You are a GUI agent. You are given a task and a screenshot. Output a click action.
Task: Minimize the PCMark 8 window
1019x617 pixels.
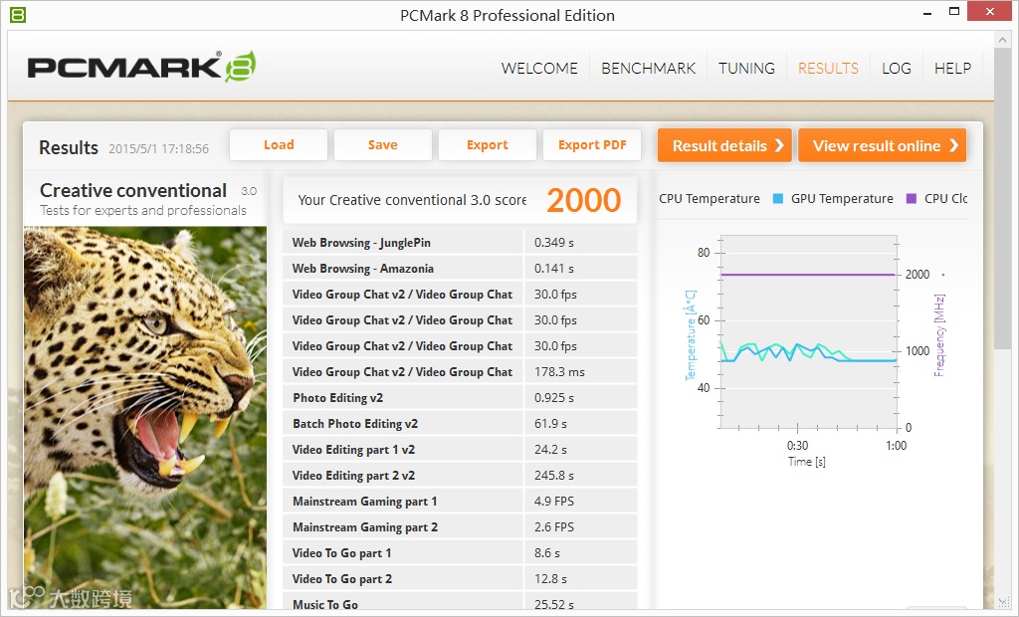pyautogui.click(x=926, y=12)
